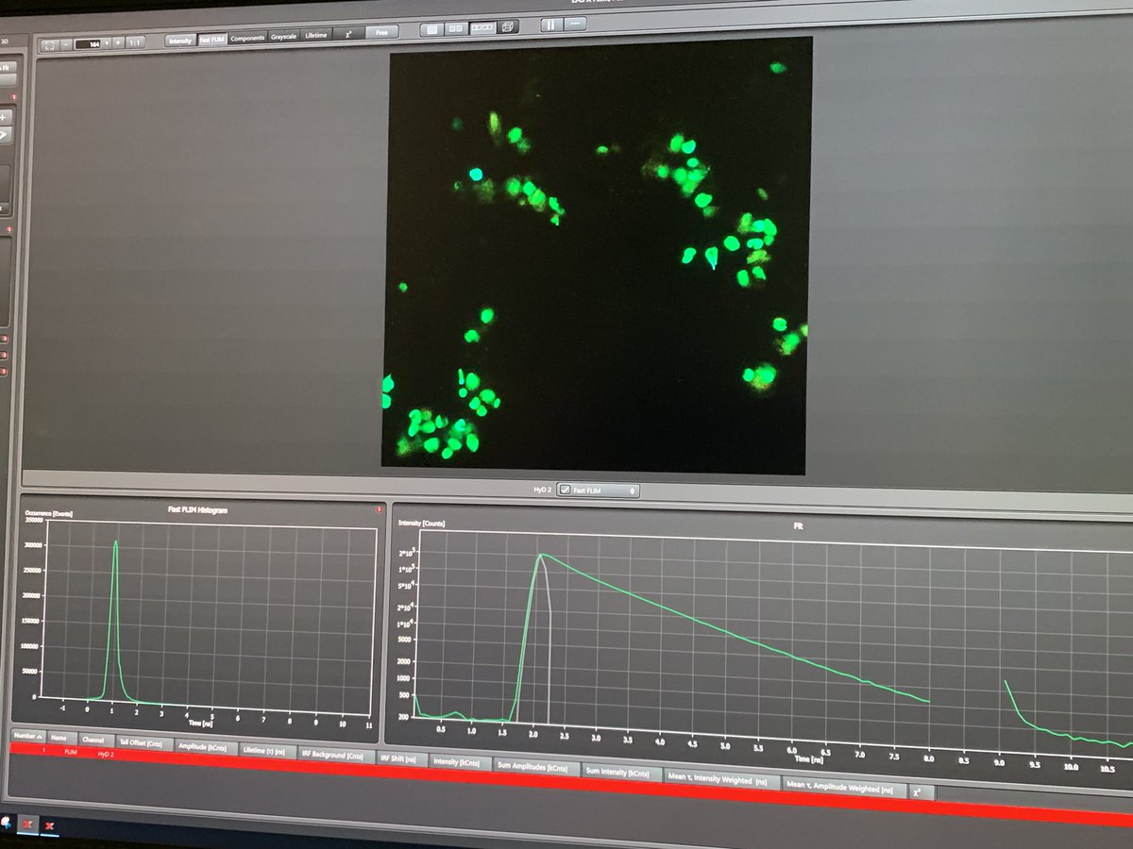Click the second red X taskbar icon

click(x=50, y=825)
